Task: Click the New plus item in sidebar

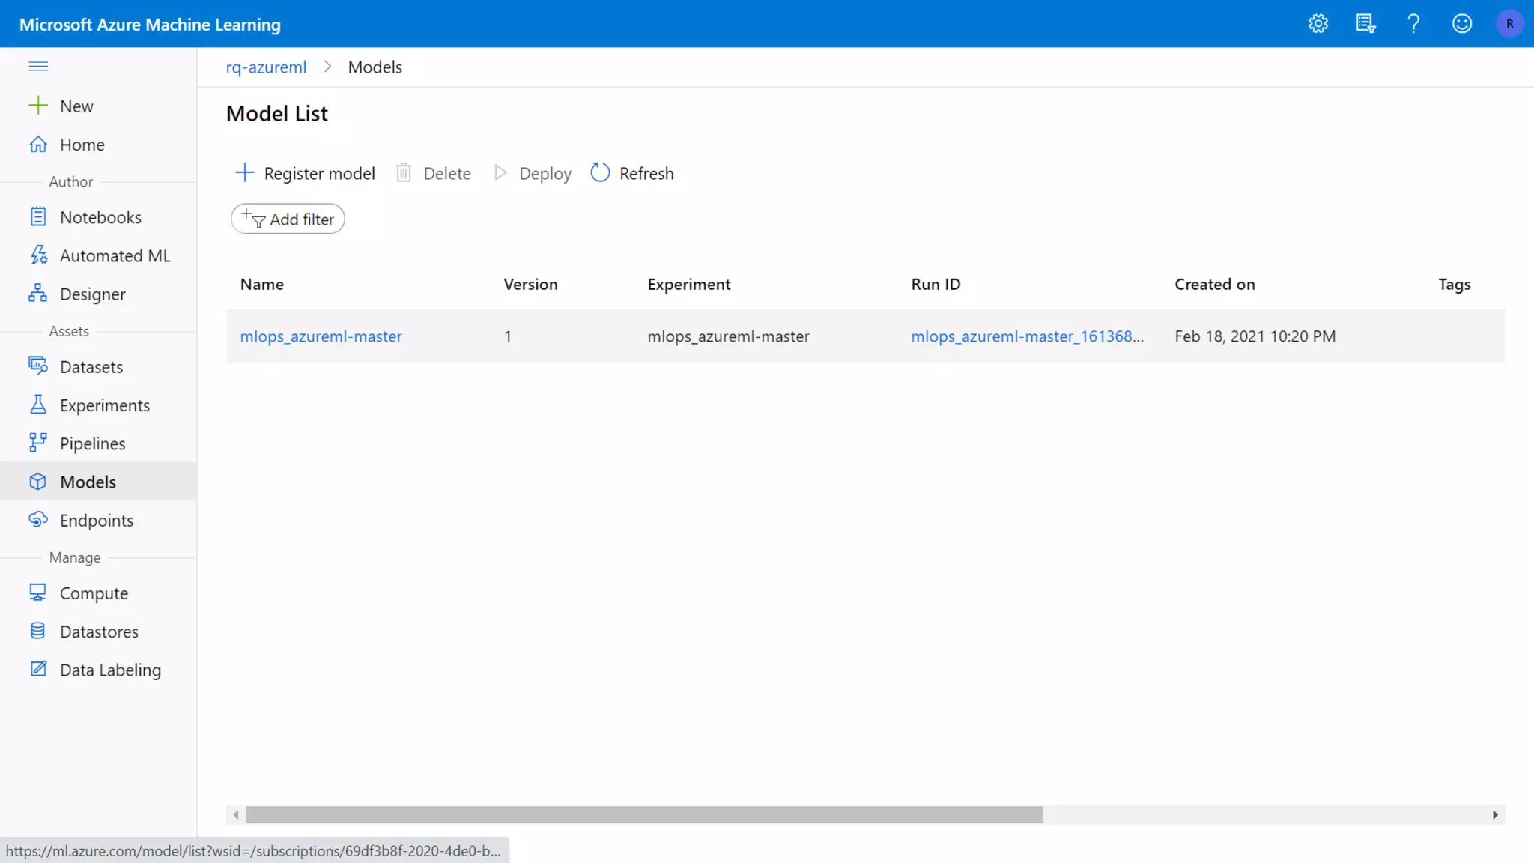Action: [x=76, y=106]
